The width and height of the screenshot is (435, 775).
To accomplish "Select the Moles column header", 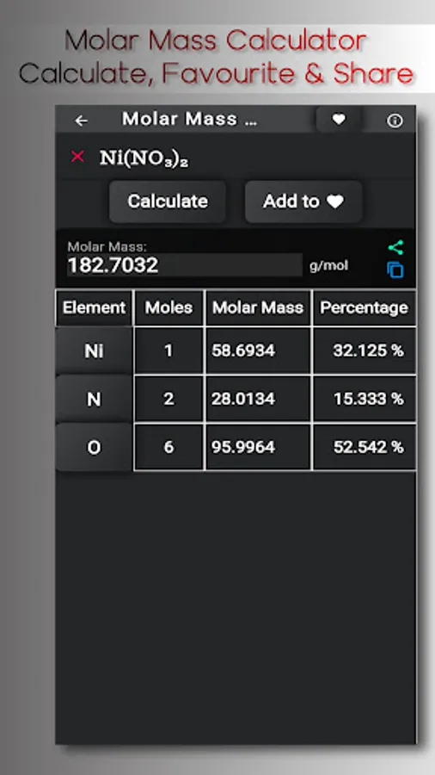I will (168, 307).
